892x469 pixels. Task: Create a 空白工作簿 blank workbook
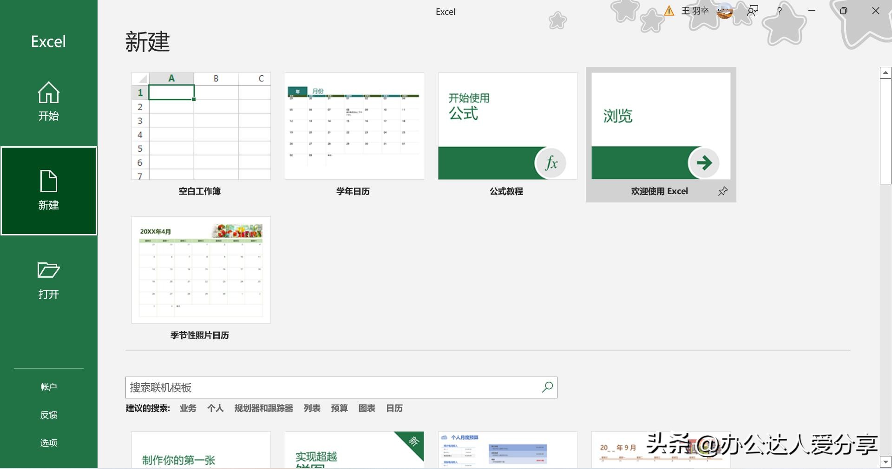[x=200, y=126]
